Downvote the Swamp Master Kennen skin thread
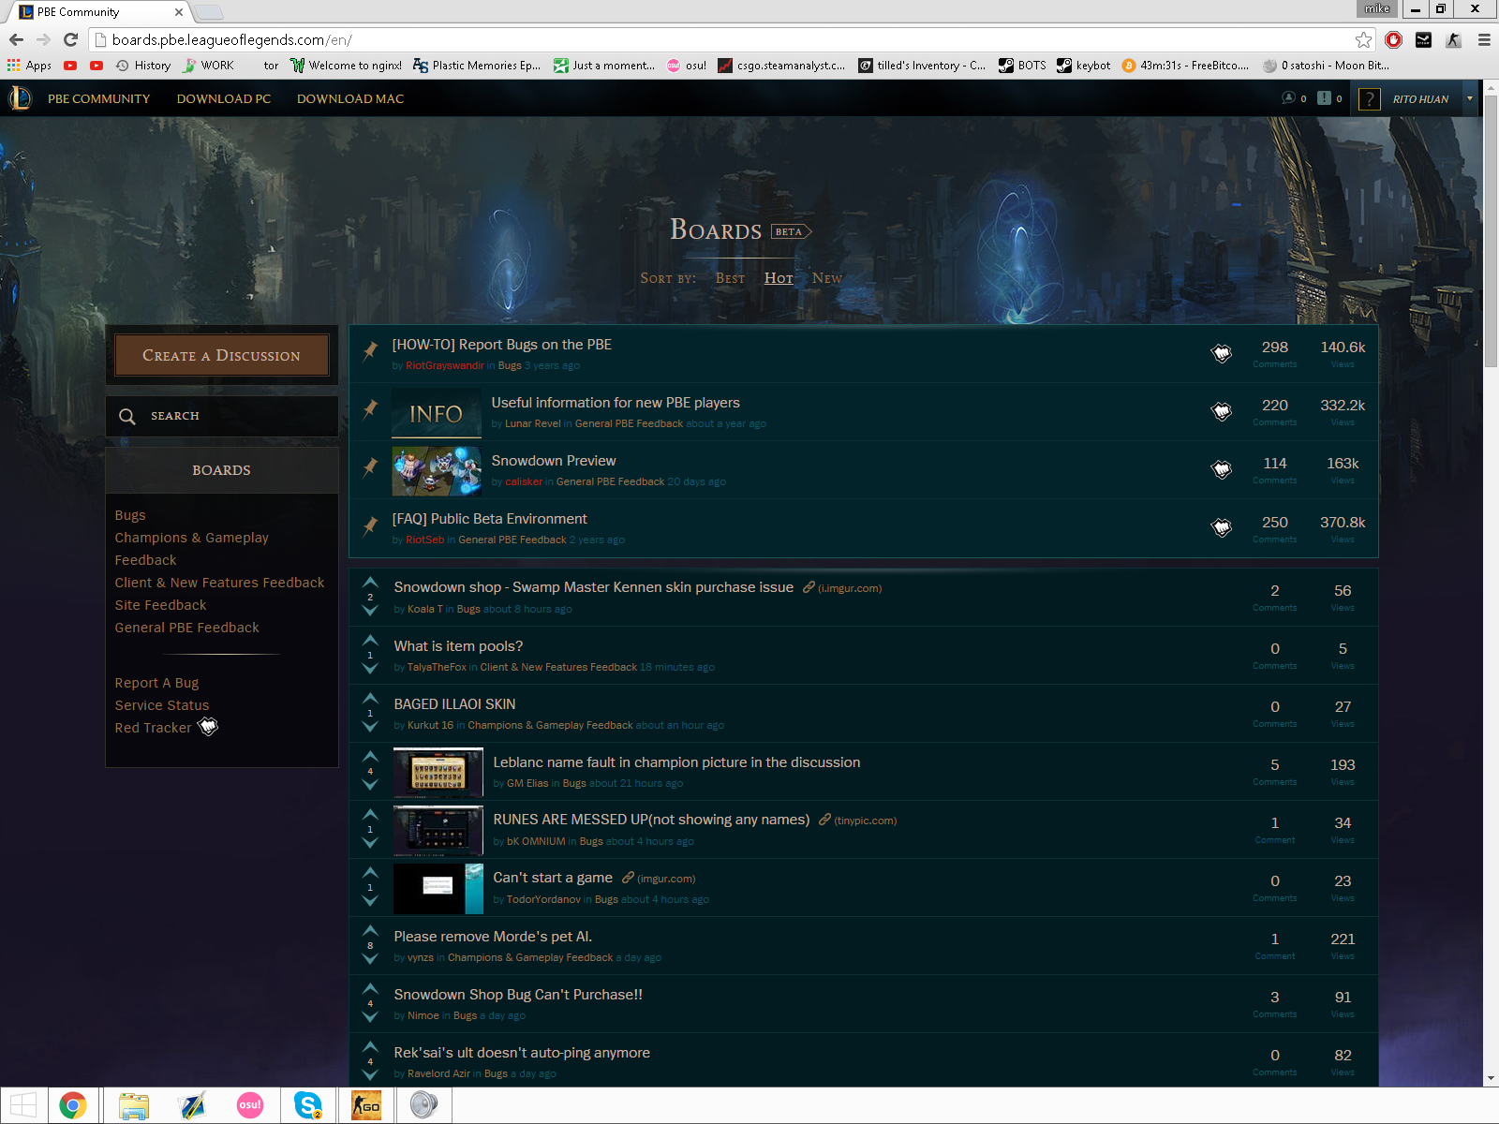 [x=370, y=611]
